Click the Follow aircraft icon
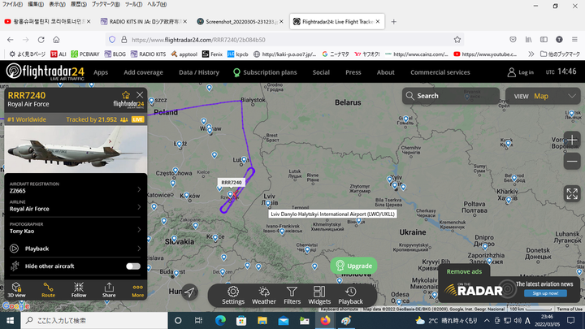Screen dimensions: 585x329 (78, 289)
